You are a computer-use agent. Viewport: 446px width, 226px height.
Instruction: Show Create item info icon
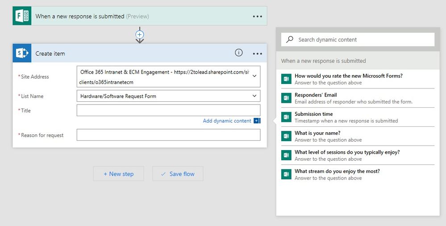tap(239, 52)
